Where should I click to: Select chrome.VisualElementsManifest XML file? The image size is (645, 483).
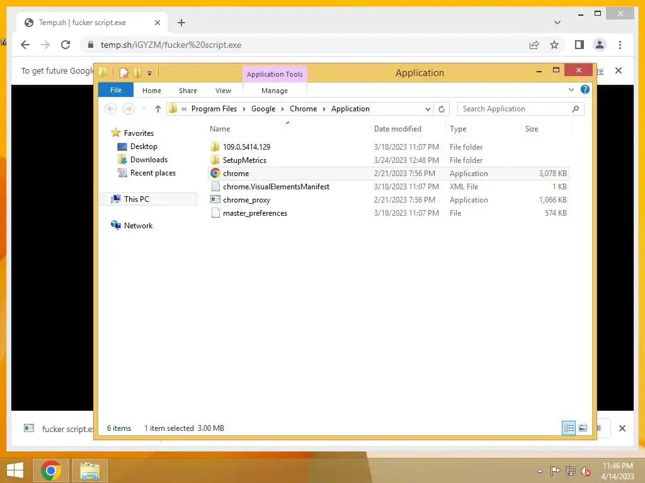[x=388, y=186]
